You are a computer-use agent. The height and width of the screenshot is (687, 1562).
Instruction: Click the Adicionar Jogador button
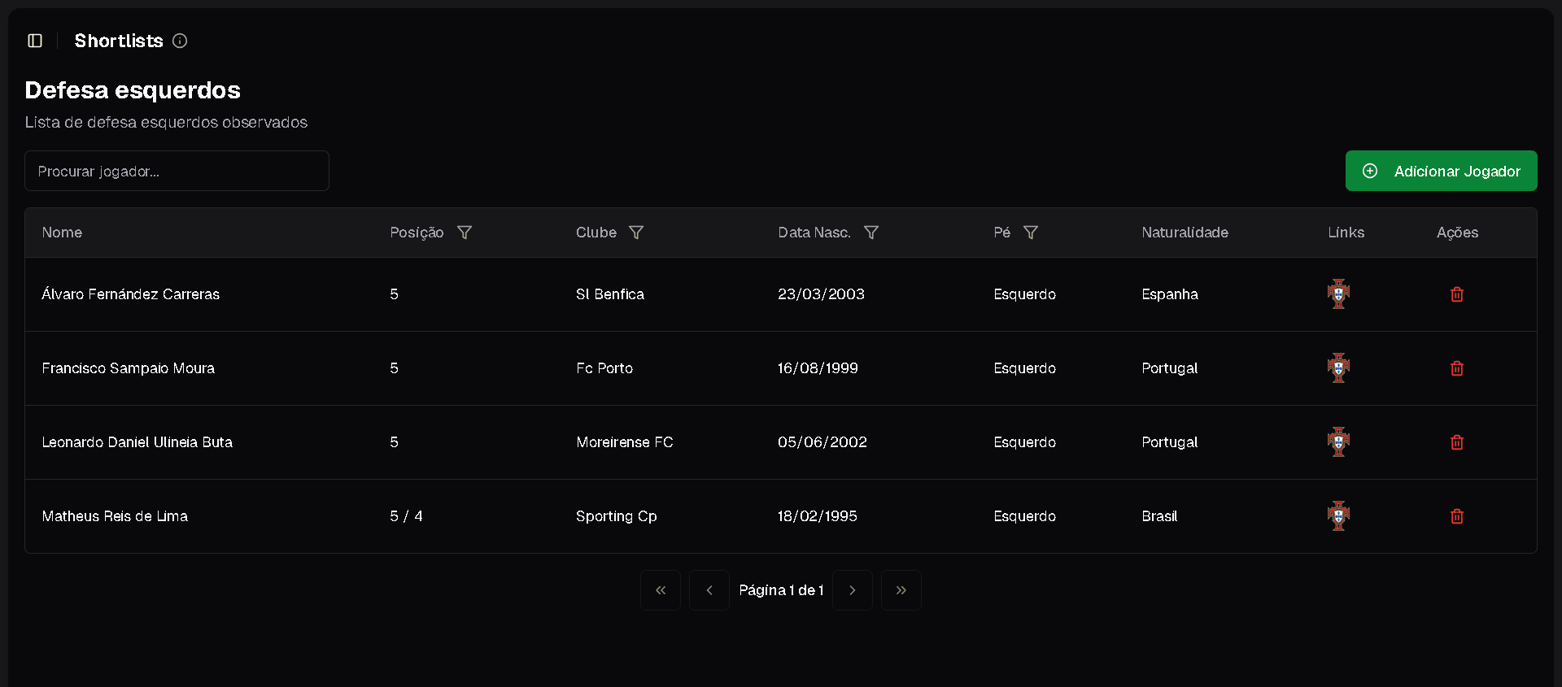click(1441, 171)
